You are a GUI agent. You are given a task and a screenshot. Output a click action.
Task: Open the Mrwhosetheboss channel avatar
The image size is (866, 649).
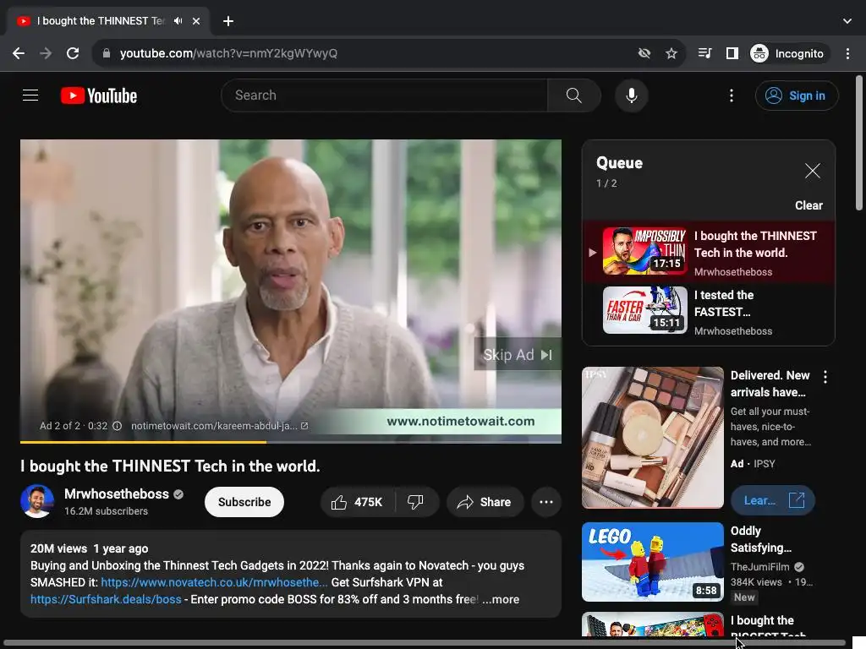point(37,502)
